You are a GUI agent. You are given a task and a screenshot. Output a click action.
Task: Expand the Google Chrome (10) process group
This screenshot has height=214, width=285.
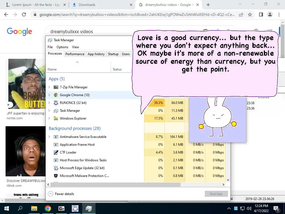coord(49,95)
